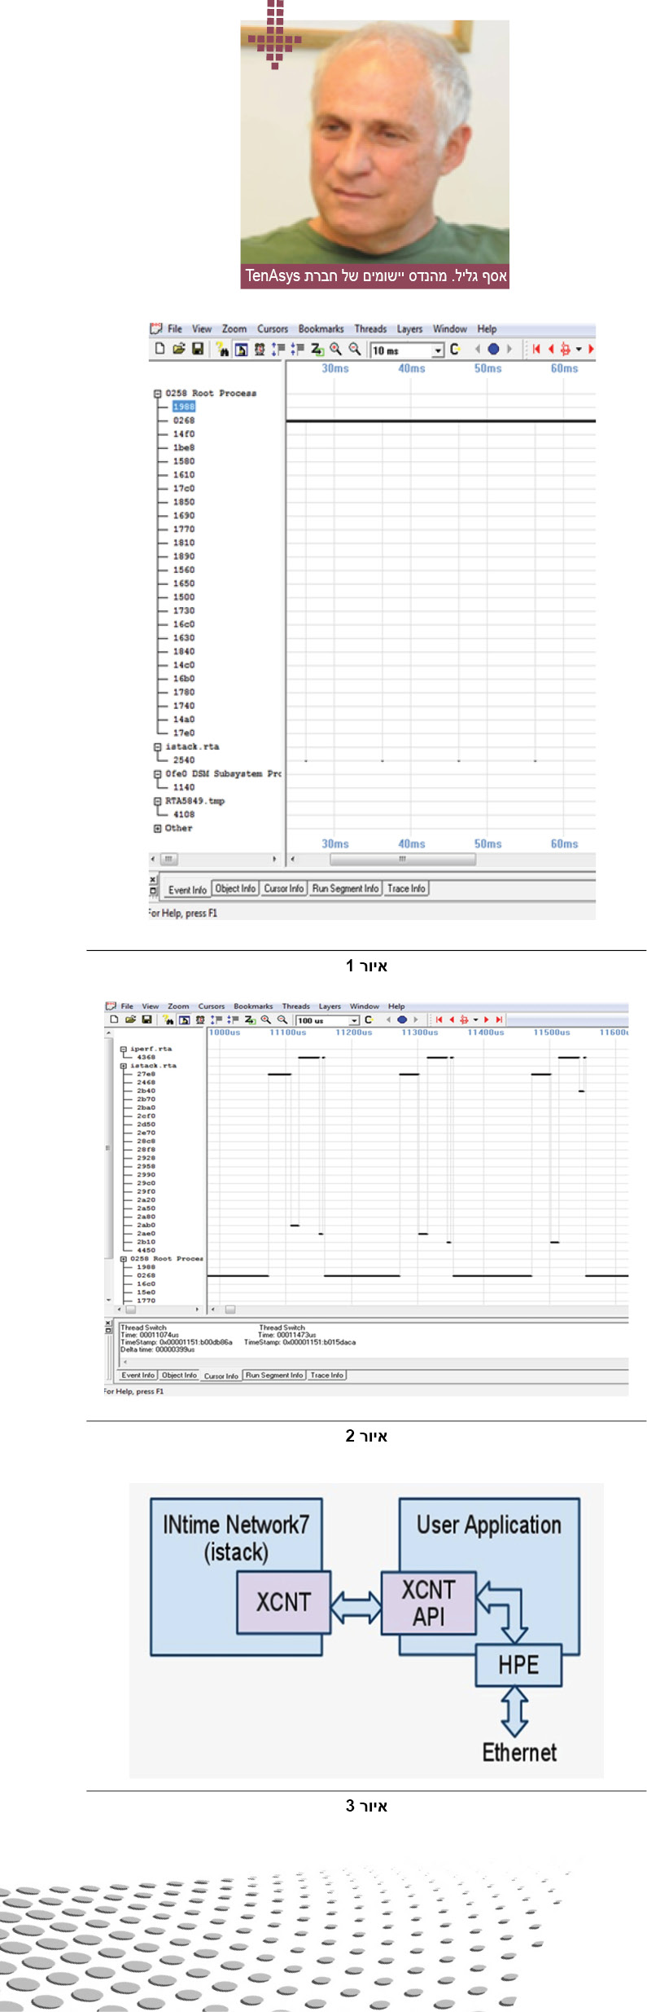This screenshot has height=2012, width=647.
Task: Click Open folder icon in Figure 2 toolbar
Action: [130, 1019]
